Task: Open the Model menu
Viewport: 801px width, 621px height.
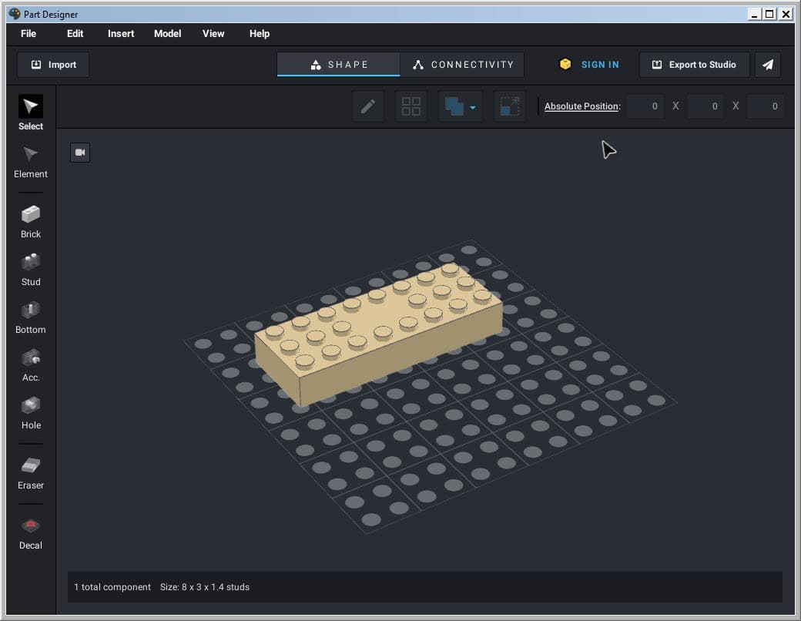Action: click(x=168, y=34)
